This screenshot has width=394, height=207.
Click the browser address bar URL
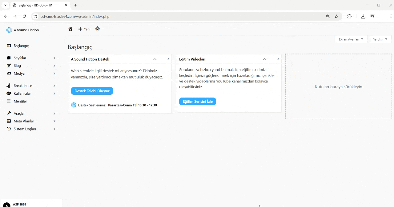pyautogui.click(x=75, y=17)
